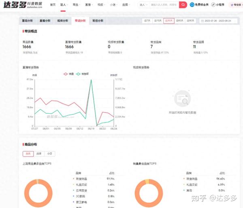This screenshot has width=243, height=208.
Task: Expand the 达人 search type selector
Action: click(x=143, y=5)
